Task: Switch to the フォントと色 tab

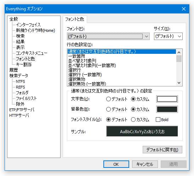Action: pyautogui.click(x=75, y=19)
